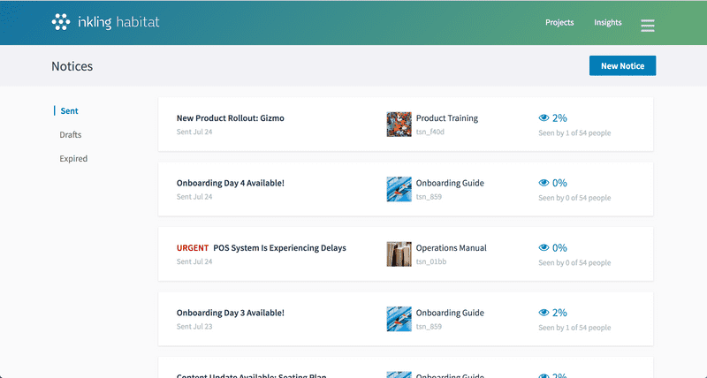Open the inkling habitat wordmark link
707x378 pixels.
[118, 22]
